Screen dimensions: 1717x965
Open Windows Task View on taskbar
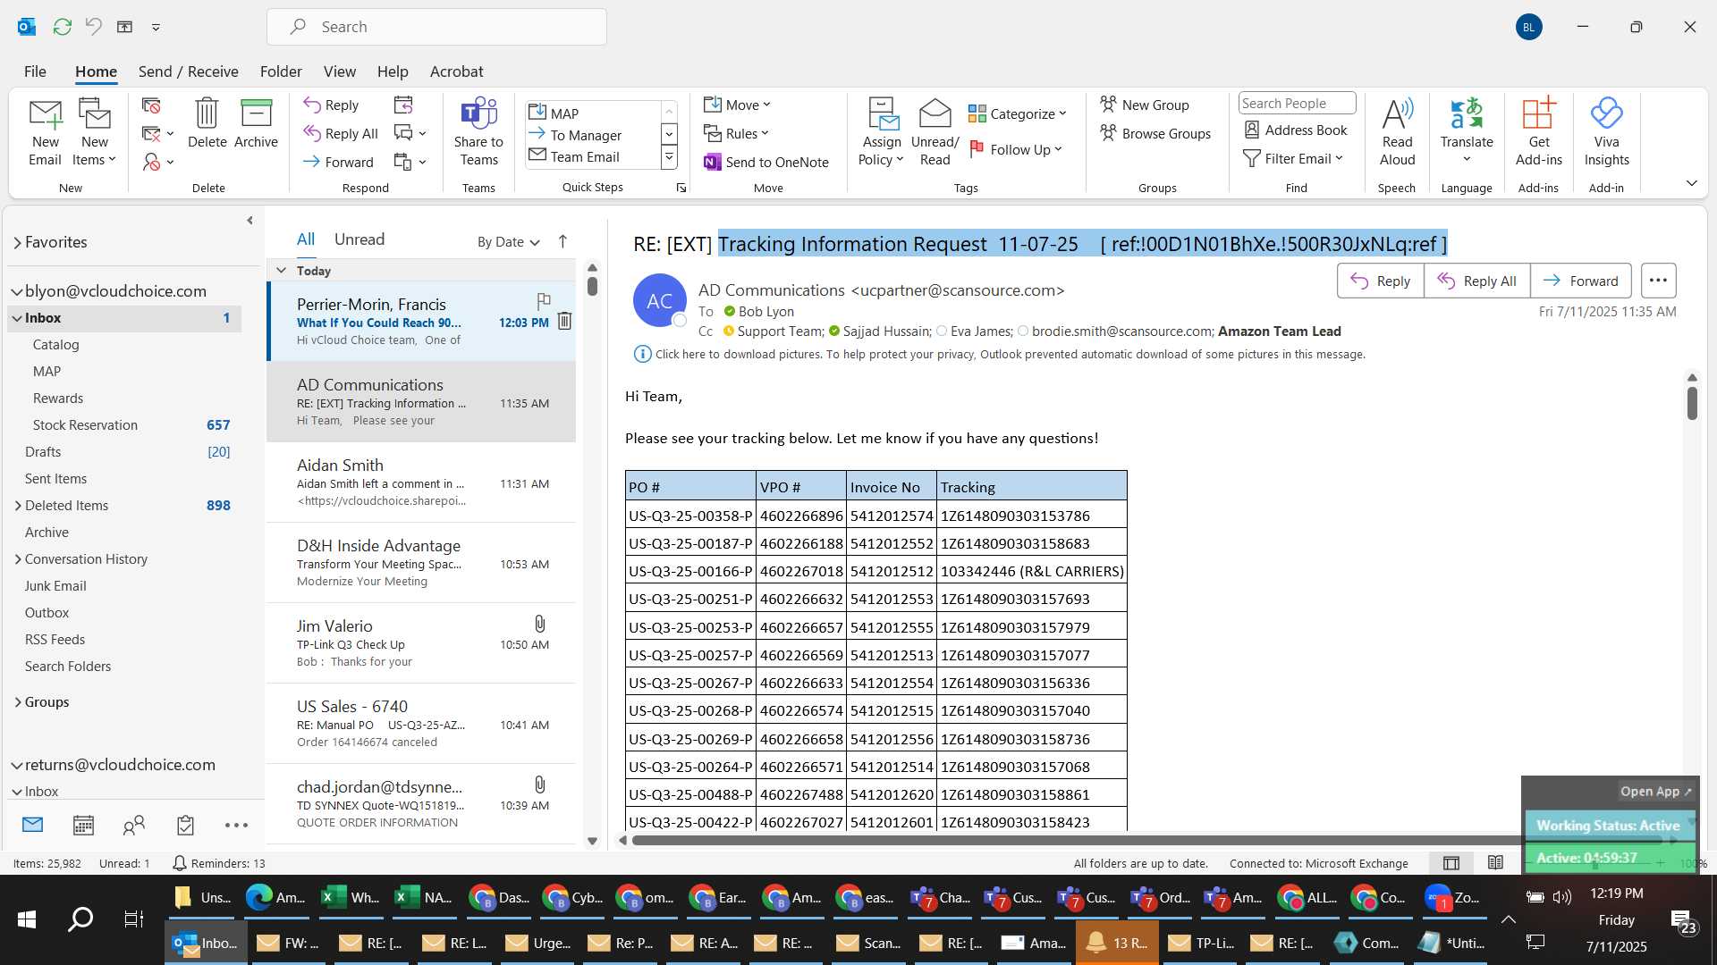[133, 919]
